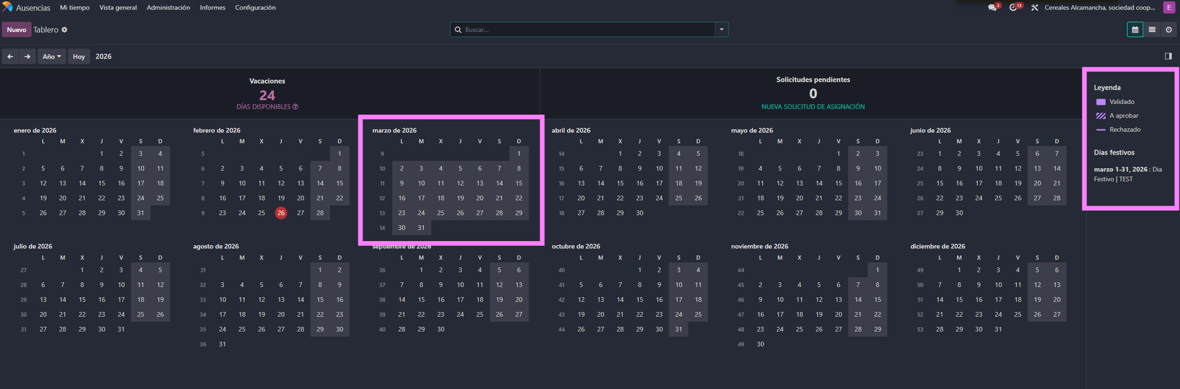
Task: Switch to activity view
Action: (1169, 29)
